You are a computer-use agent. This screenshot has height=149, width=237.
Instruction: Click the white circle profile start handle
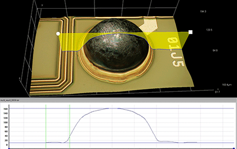[x=58, y=34]
